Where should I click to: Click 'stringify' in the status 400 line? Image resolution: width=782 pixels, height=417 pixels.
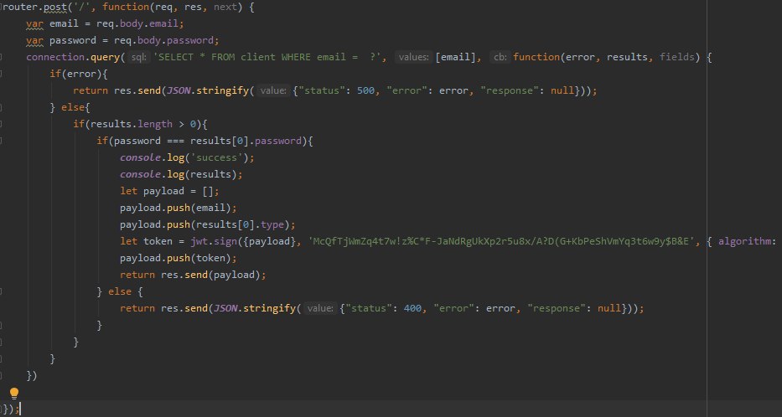coord(269,308)
